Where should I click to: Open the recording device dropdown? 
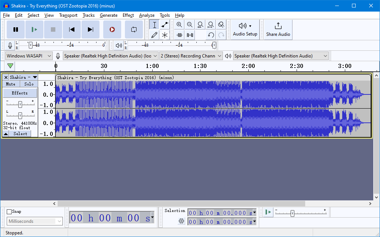tap(110, 56)
